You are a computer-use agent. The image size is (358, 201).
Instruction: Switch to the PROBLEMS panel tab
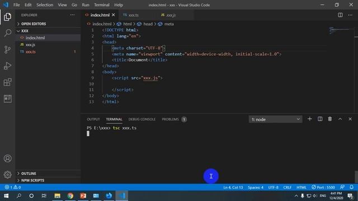click(x=174, y=119)
